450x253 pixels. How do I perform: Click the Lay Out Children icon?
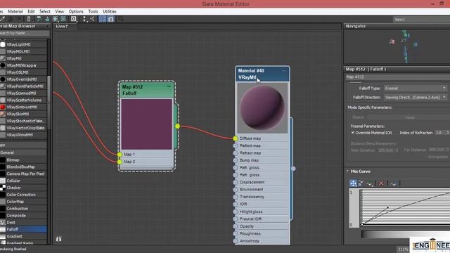(92, 19)
